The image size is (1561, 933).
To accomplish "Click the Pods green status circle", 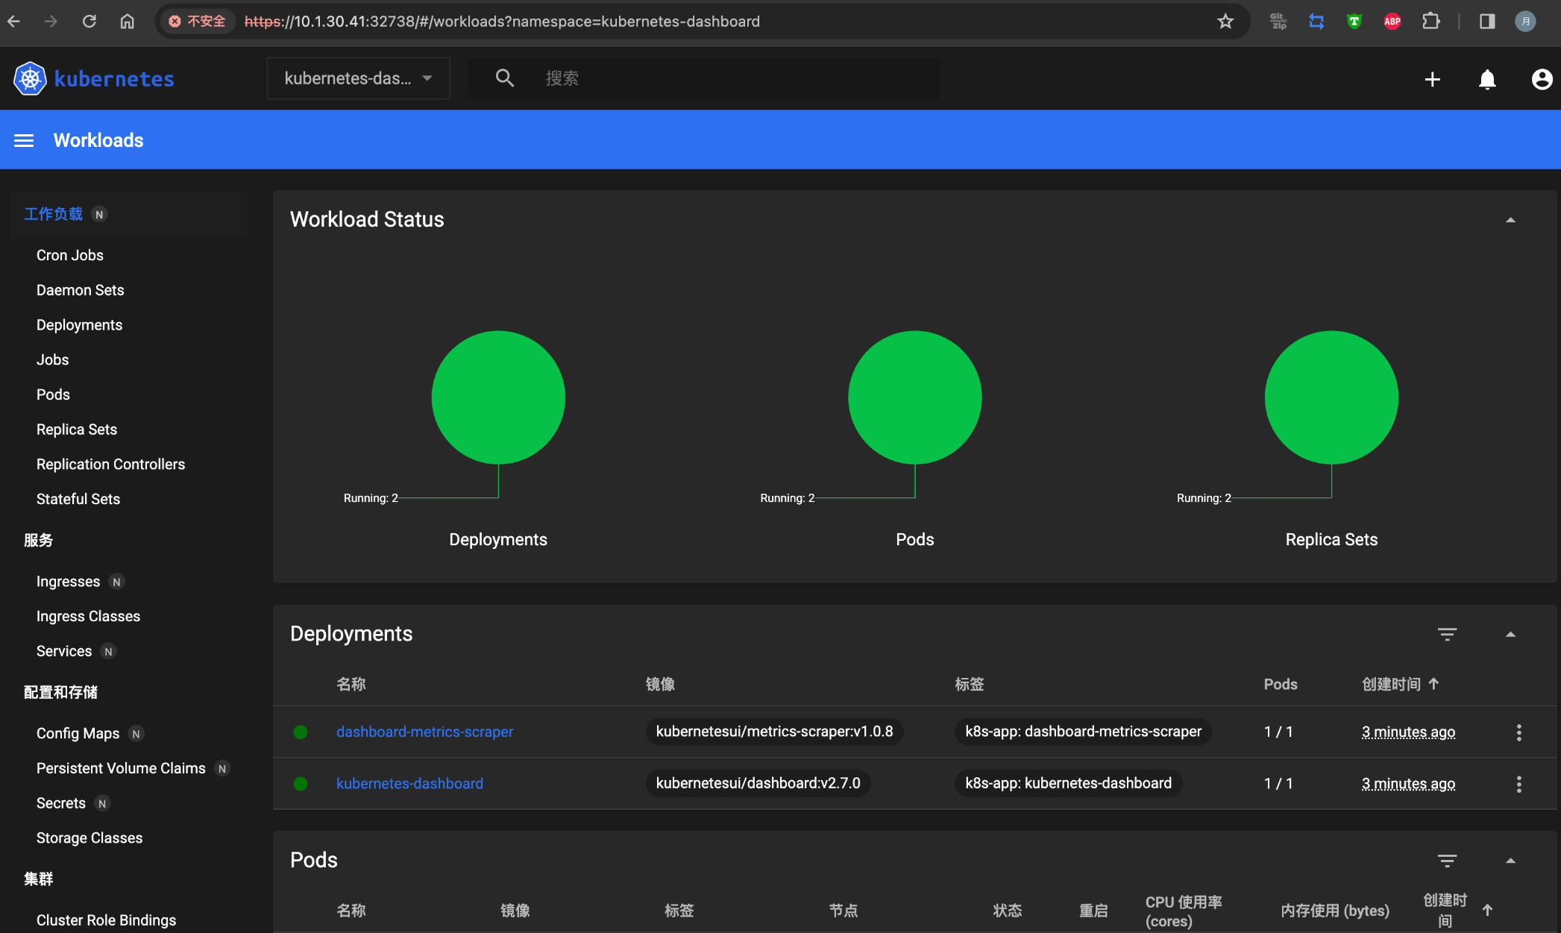I will pyautogui.click(x=915, y=398).
